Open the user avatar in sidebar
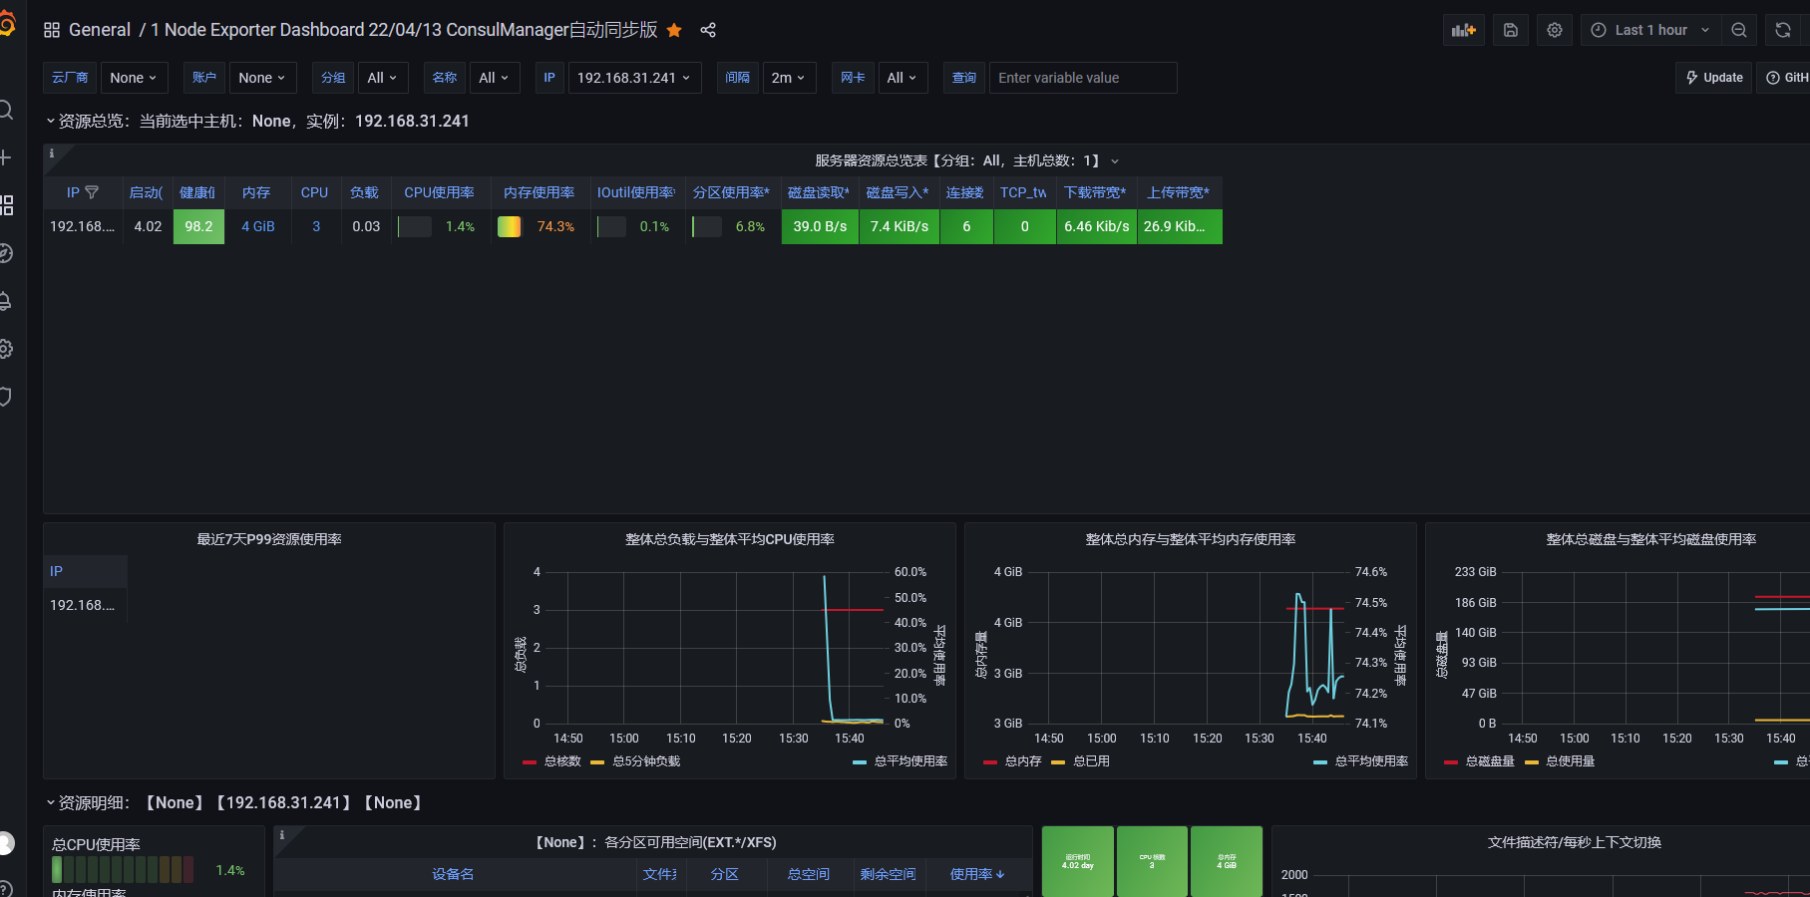The width and height of the screenshot is (1810, 897). [x=5, y=843]
